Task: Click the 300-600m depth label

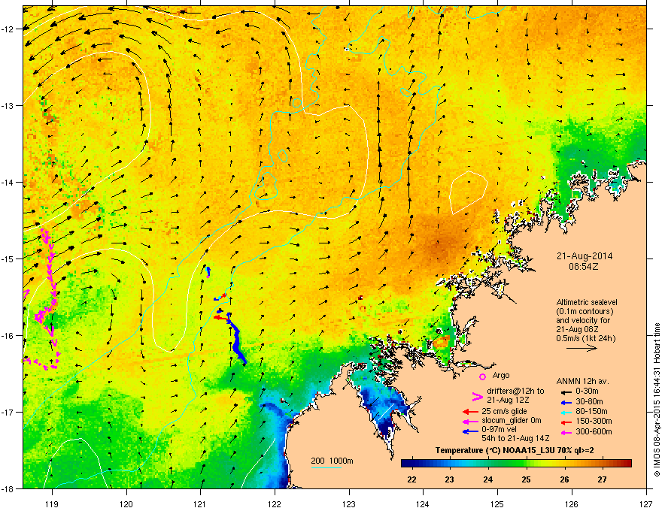Action: click(x=594, y=431)
